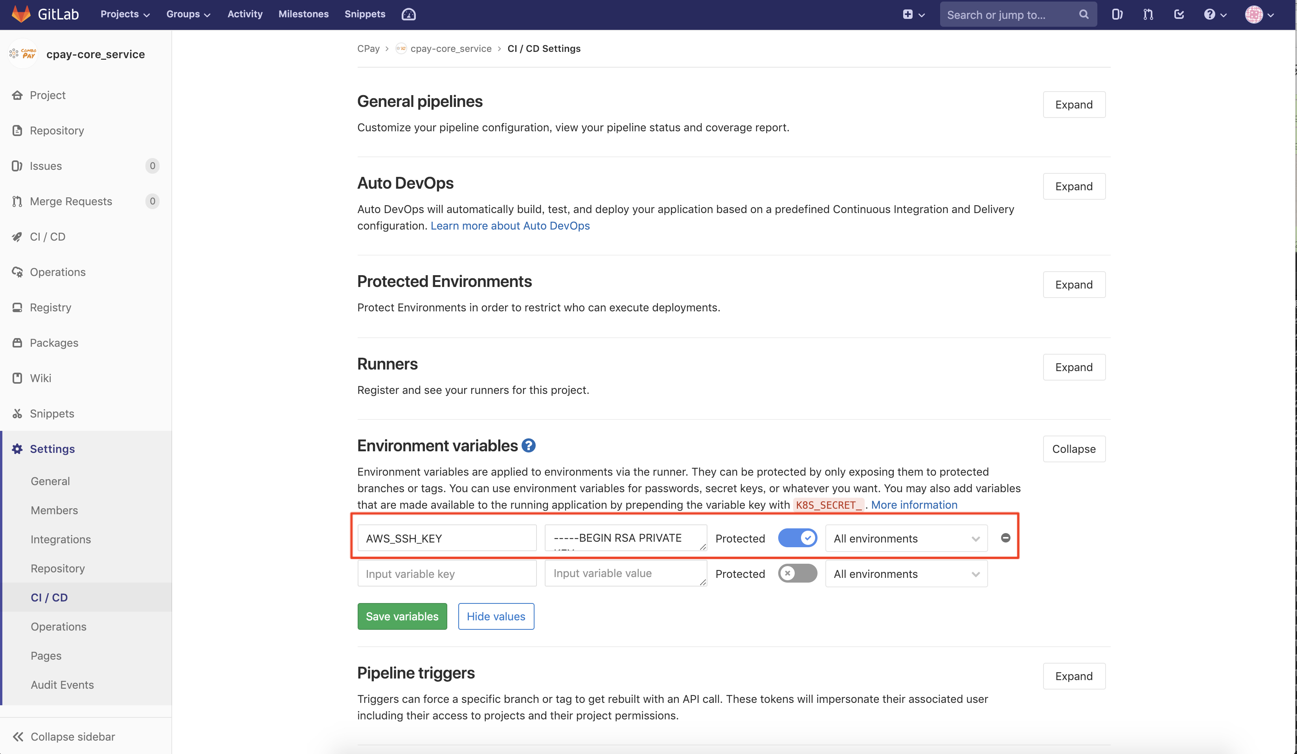
Task: Open the Learn more about Auto DevOps link
Action: [510, 225]
